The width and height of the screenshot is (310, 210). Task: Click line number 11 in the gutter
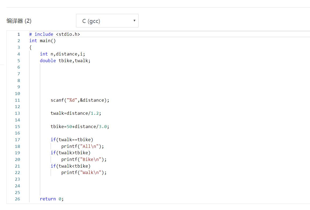tap(17, 100)
